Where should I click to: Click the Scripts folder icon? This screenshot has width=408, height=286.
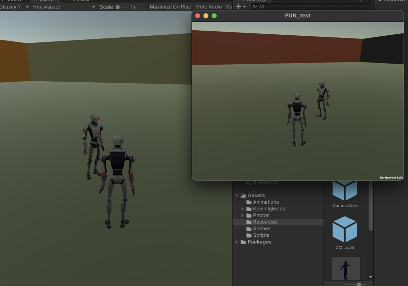[x=249, y=235]
